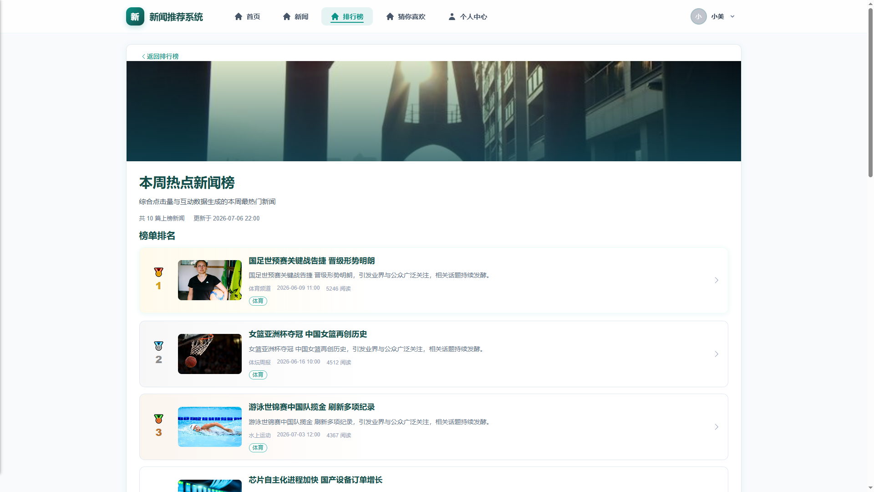Image resolution: width=874 pixels, height=492 pixels.
Task: Click the 女篮 card summary text
Action: click(367, 349)
